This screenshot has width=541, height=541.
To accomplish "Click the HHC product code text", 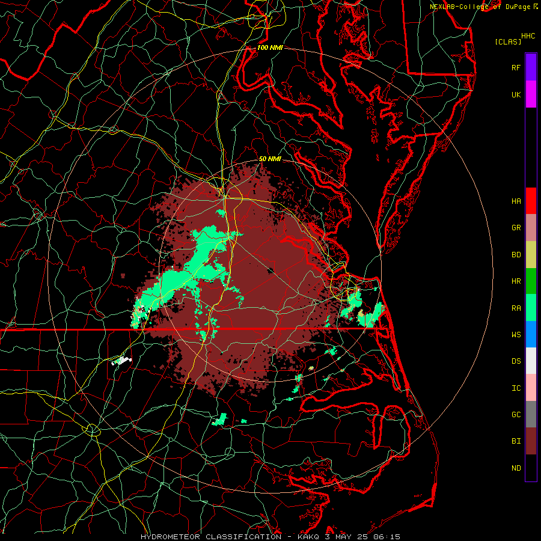I will pos(528,36).
